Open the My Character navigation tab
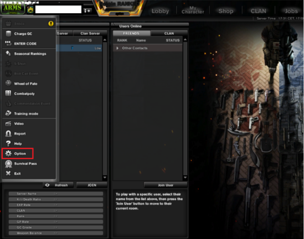Screen dimensions: 304x239 tap(193, 10)
